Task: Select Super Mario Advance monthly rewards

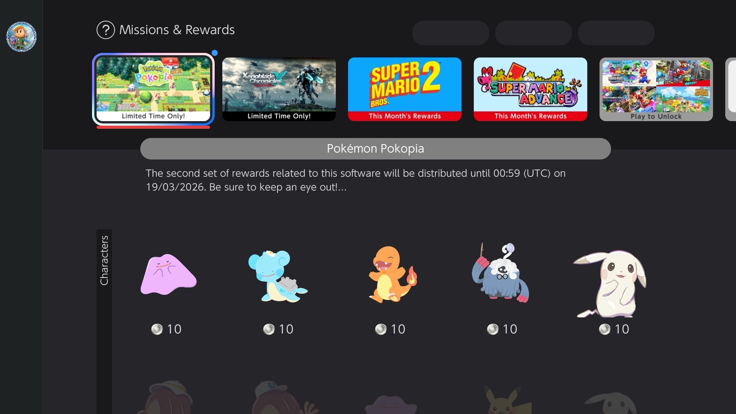Action: 531,89
